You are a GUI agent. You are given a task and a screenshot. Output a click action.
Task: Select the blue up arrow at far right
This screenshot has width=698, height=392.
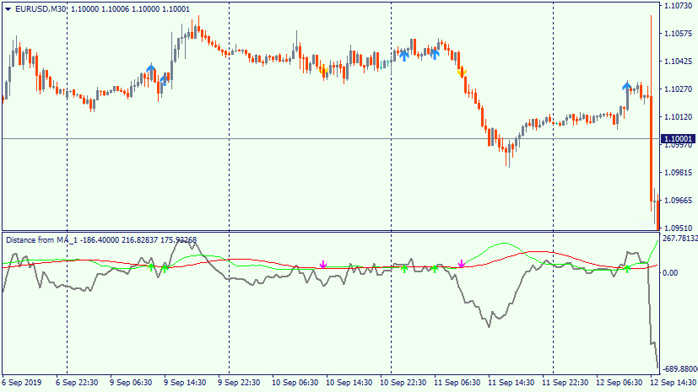point(627,86)
